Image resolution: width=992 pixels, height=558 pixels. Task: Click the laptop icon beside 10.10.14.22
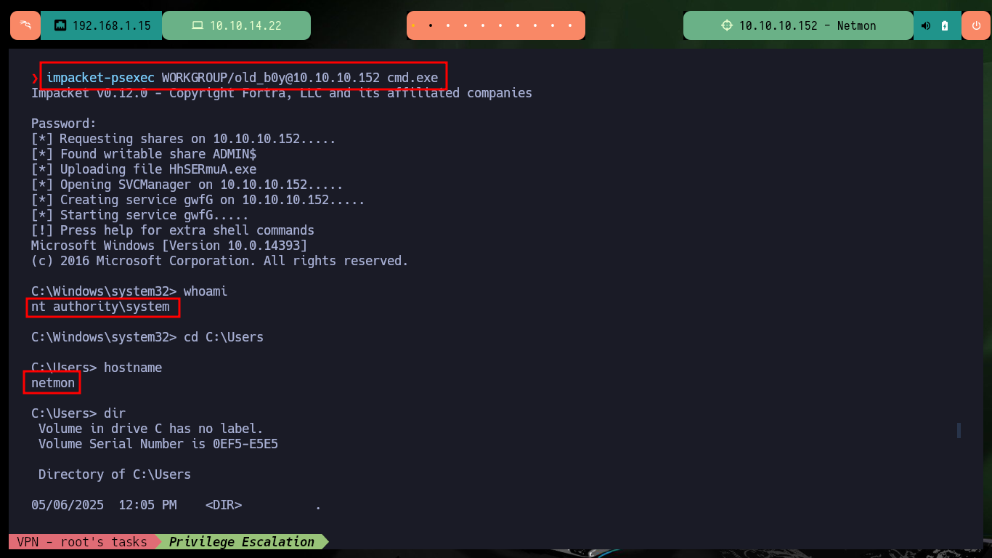tap(198, 25)
